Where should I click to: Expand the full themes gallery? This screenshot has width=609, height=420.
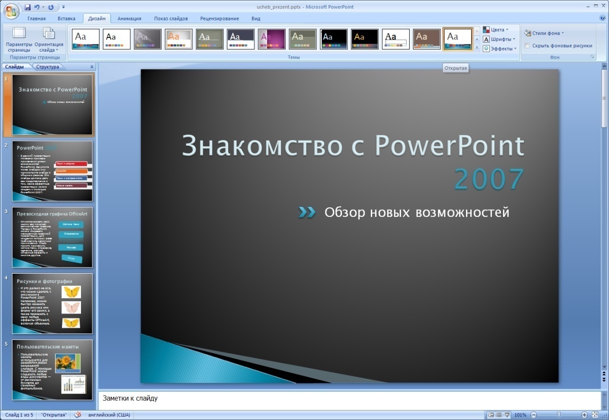477,48
